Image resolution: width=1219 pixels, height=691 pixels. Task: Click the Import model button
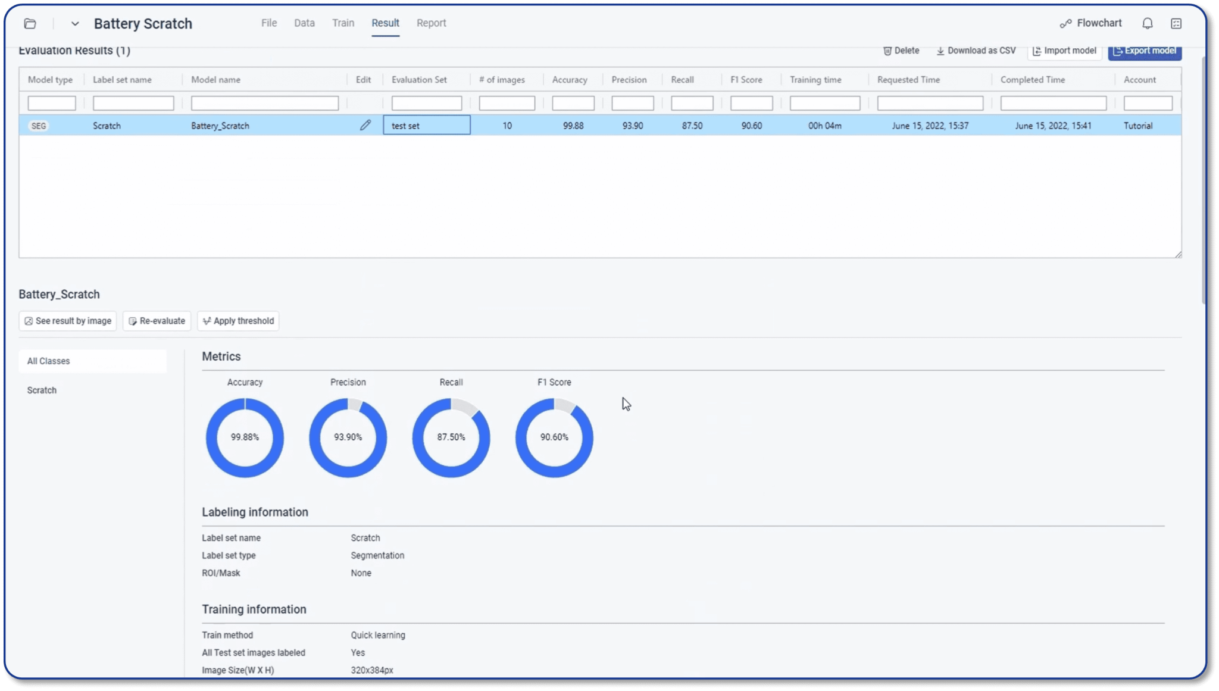click(1064, 51)
